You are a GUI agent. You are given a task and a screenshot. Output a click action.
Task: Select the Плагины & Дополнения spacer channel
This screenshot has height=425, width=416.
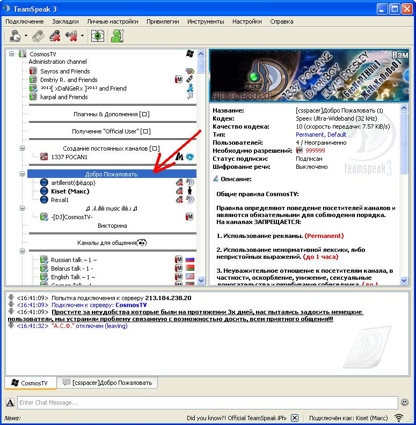pyautogui.click(x=112, y=114)
